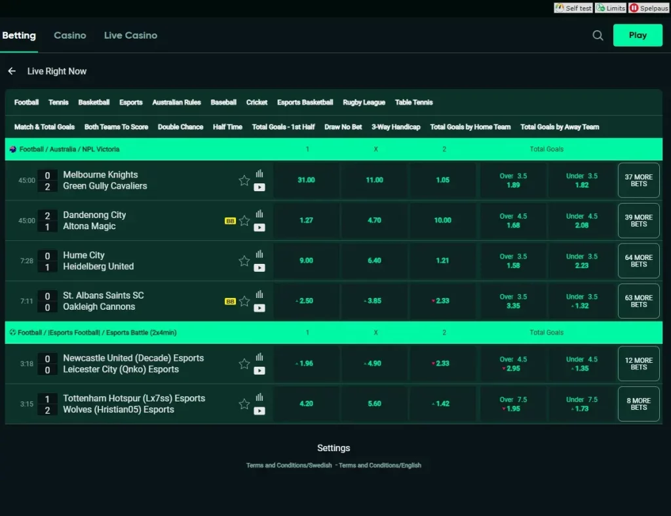This screenshot has height=516, width=671.
Task: Choose Total Goals by Away Team market
Action: point(560,127)
